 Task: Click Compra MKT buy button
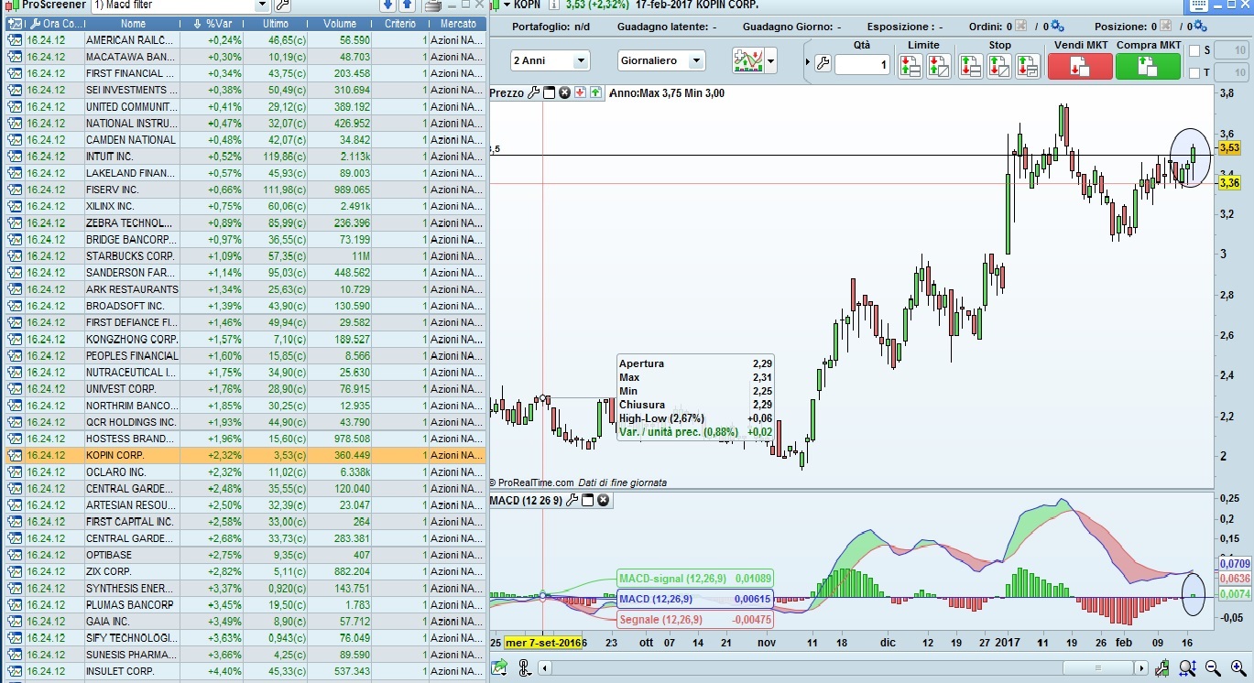(1149, 66)
